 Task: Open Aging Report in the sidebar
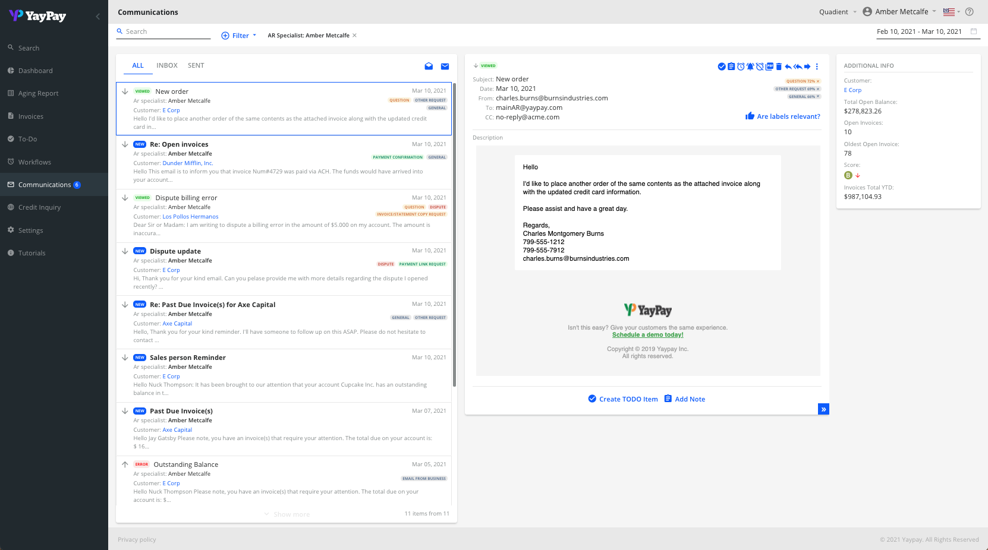(38, 93)
